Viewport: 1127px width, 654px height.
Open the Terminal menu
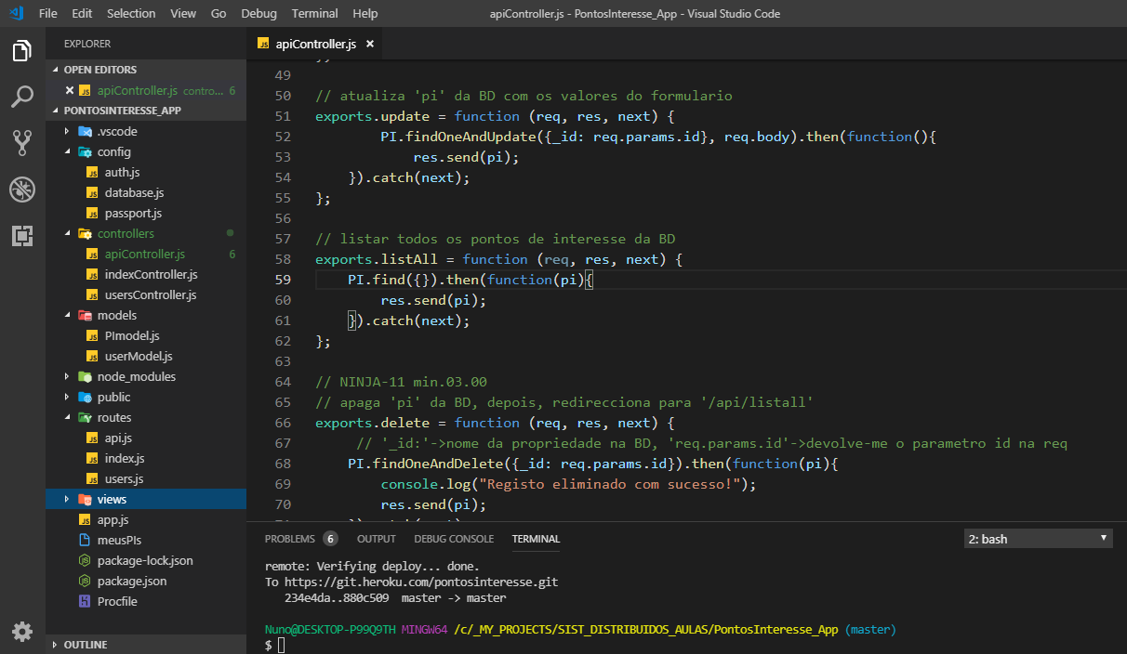[314, 14]
